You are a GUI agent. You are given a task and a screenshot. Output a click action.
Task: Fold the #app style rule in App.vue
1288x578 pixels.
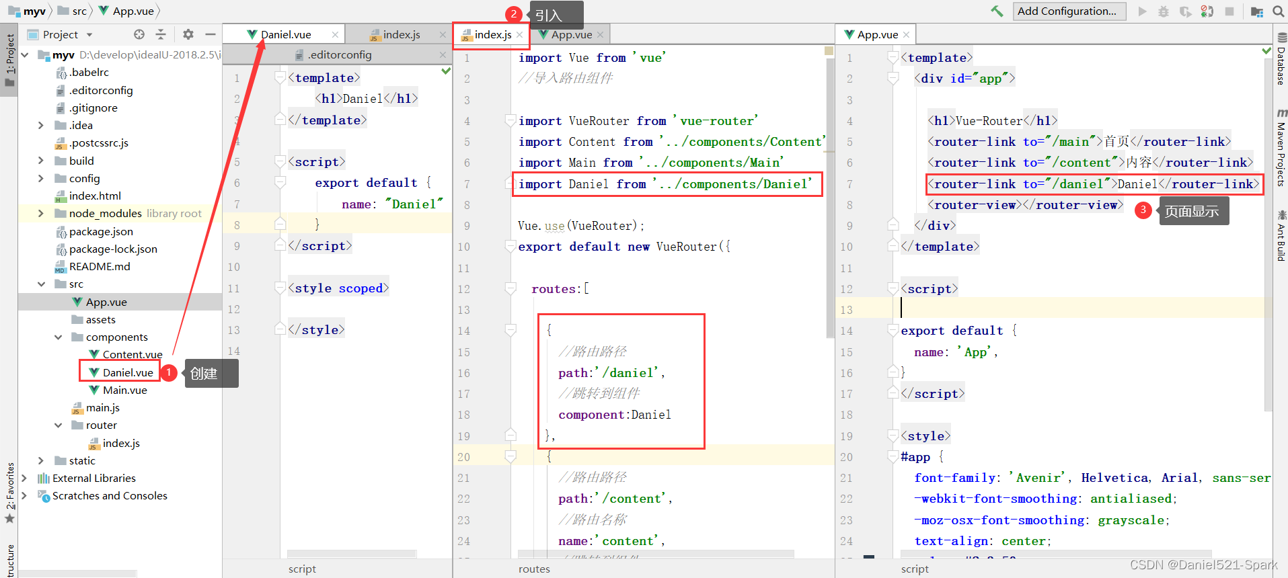pyautogui.click(x=893, y=457)
